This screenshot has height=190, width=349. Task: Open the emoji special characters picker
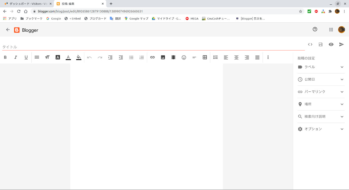pyautogui.click(x=184, y=57)
